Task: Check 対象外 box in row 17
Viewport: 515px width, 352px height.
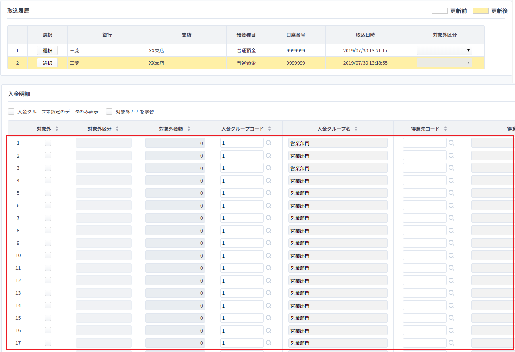Action: coord(48,343)
